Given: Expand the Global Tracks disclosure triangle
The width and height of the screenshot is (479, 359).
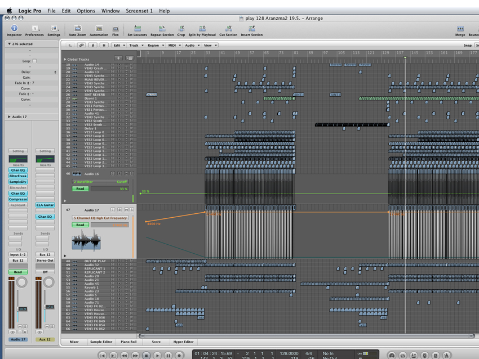Looking at the screenshot, I should pyautogui.click(x=65, y=59).
